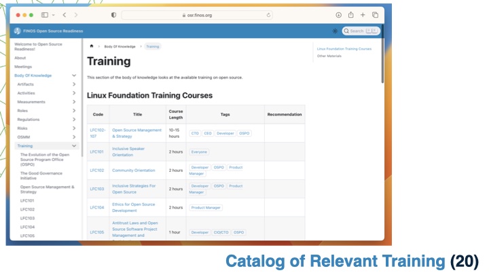Viewport: 489px width, 275px height.
Task: Open the LFC103 code link in table
Action: (x=97, y=189)
